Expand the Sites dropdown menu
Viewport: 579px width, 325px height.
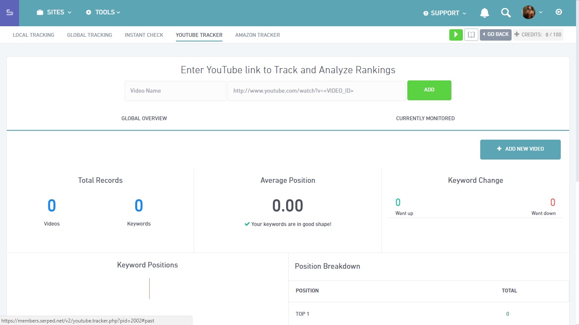coord(54,12)
